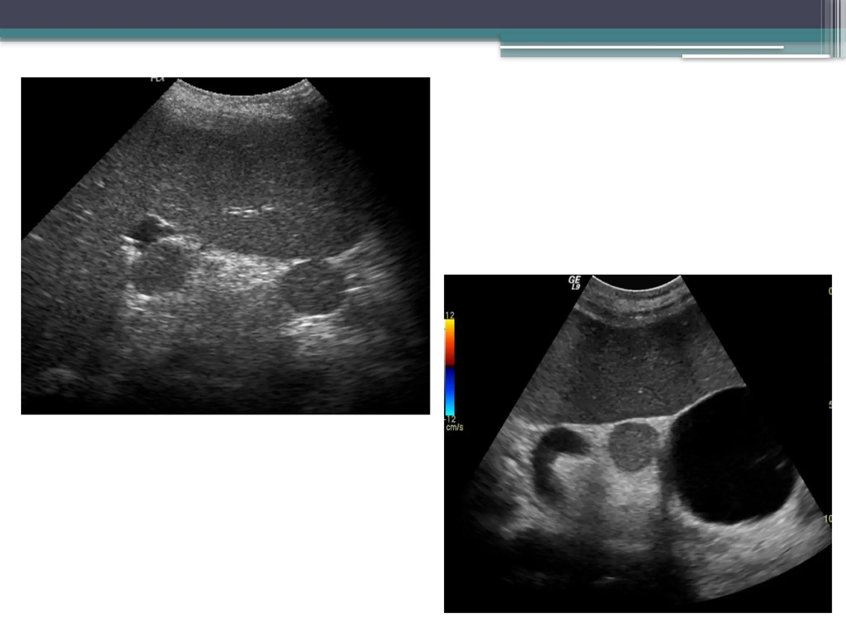This screenshot has width=846, height=634.
Task: Click the depth marker 0 at top right
Action: pyautogui.click(x=829, y=291)
